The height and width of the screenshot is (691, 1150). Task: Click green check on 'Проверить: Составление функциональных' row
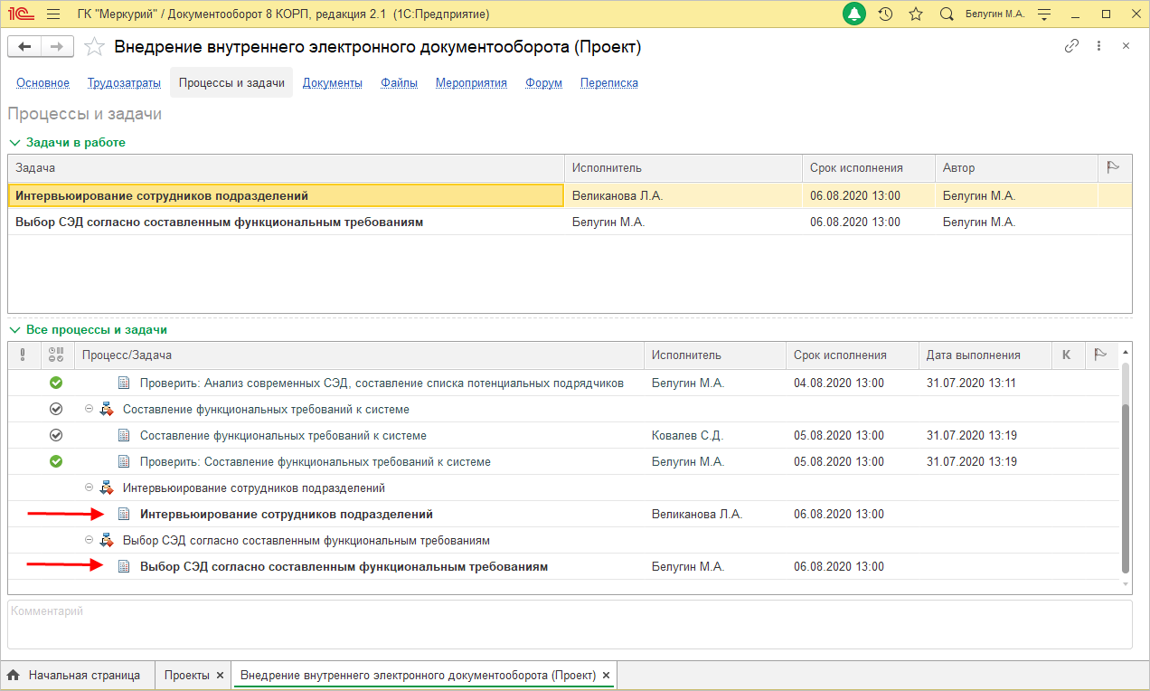56,461
